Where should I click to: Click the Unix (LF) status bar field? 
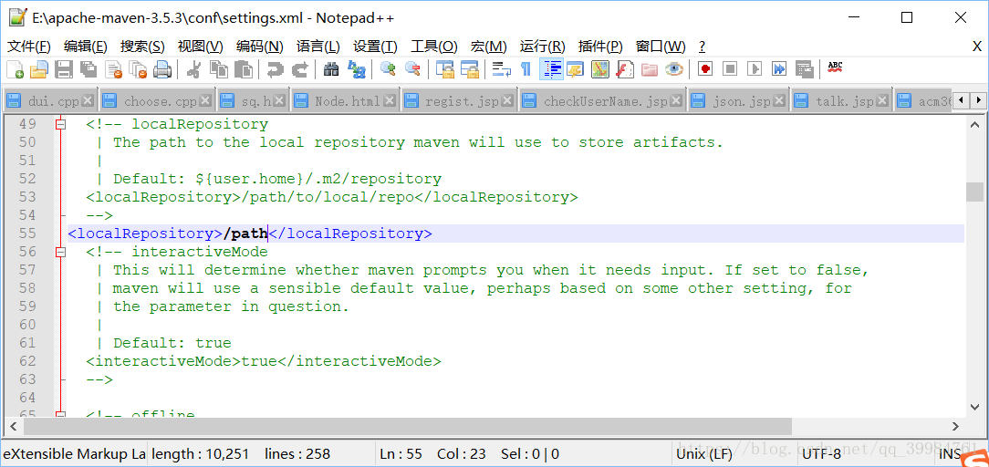pos(706,453)
